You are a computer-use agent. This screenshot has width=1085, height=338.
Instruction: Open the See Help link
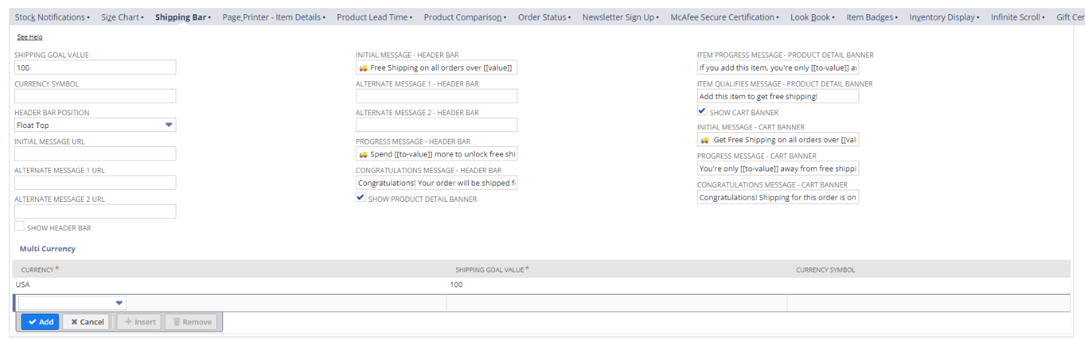(30, 37)
